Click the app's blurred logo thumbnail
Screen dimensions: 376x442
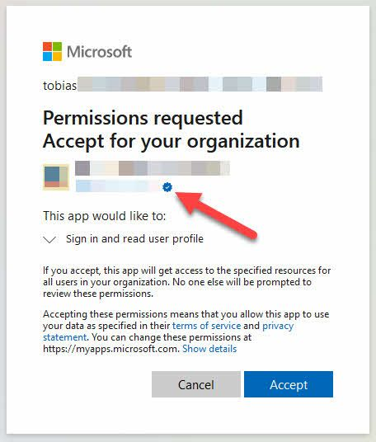click(56, 177)
